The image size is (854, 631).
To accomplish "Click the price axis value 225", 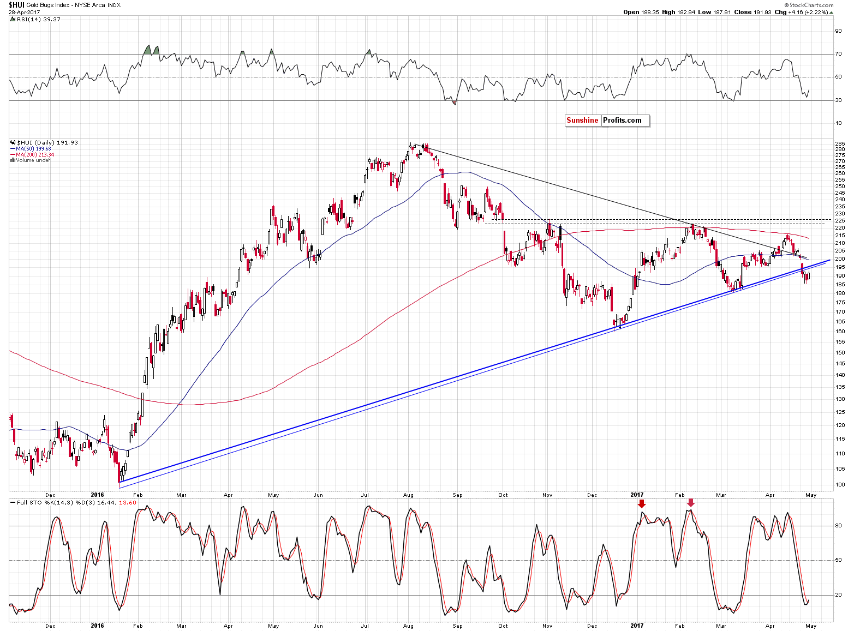I will point(840,220).
